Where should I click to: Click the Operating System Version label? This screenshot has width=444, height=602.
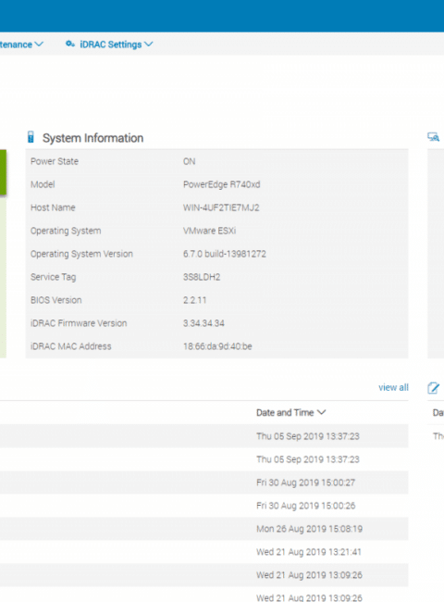(x=81, y=254)
